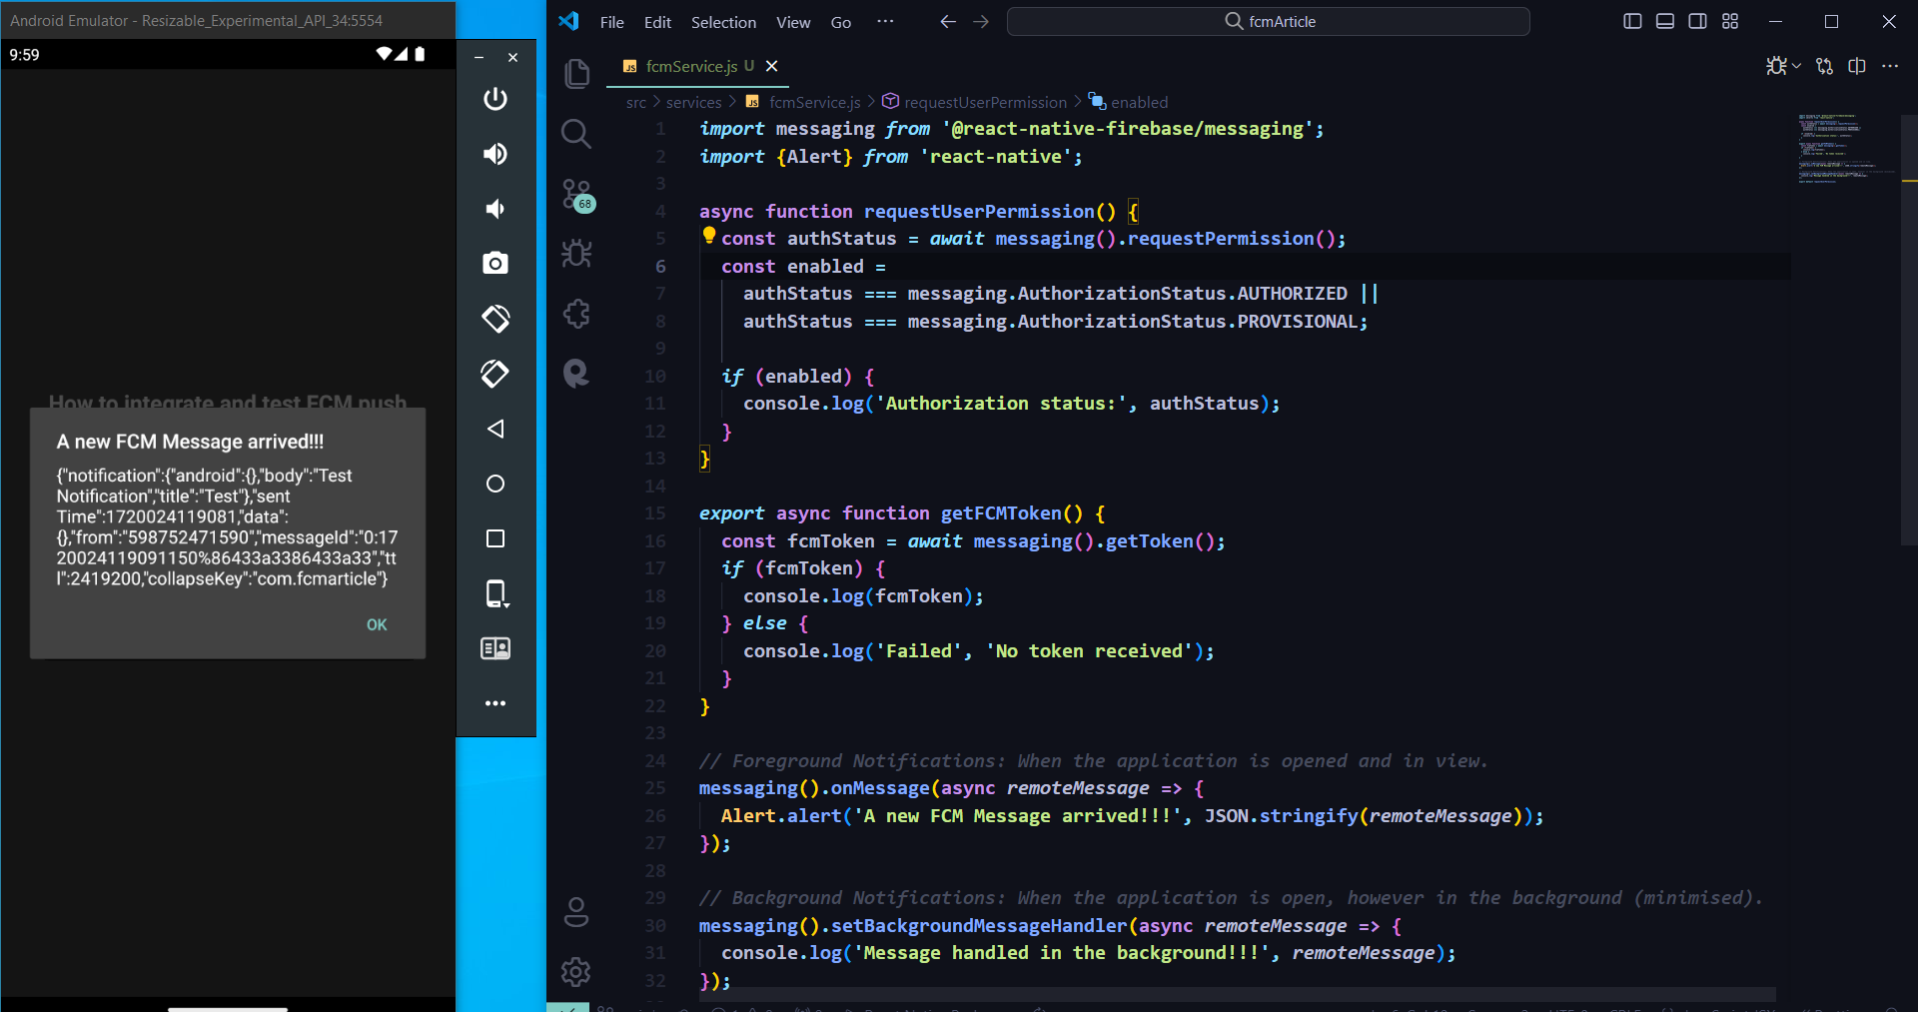Dismiss the FCM alert with OK

[377, 624]
